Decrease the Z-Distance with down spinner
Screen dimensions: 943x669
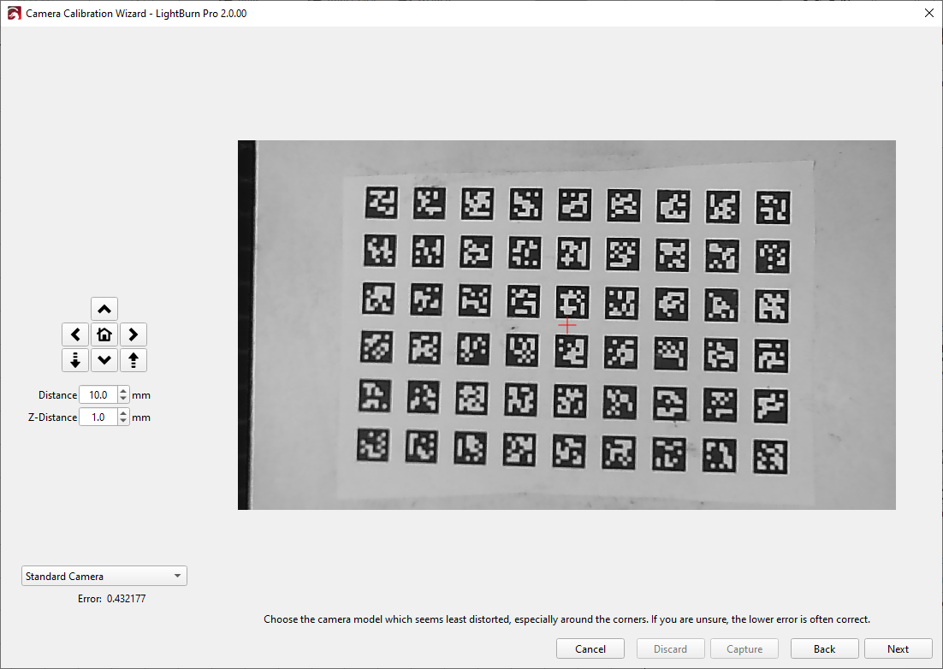coord(123,422)
